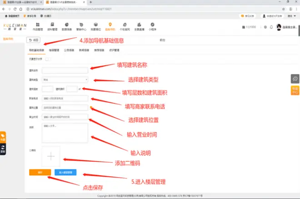Click the 11/1000 quota indicator

click(249, 27)
